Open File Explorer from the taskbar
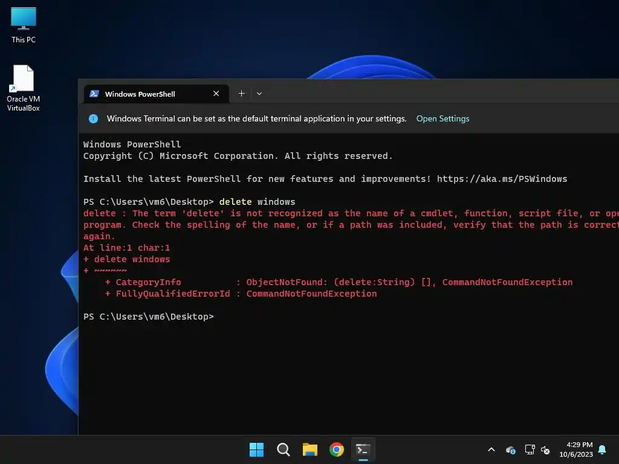 pos(310,449)
